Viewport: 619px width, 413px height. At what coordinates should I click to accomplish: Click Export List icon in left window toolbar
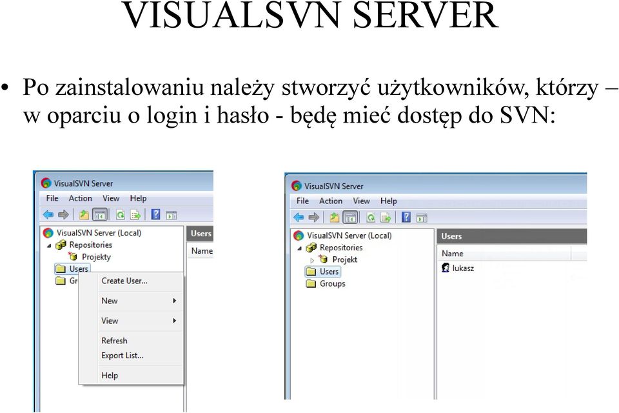click(135, 215)
